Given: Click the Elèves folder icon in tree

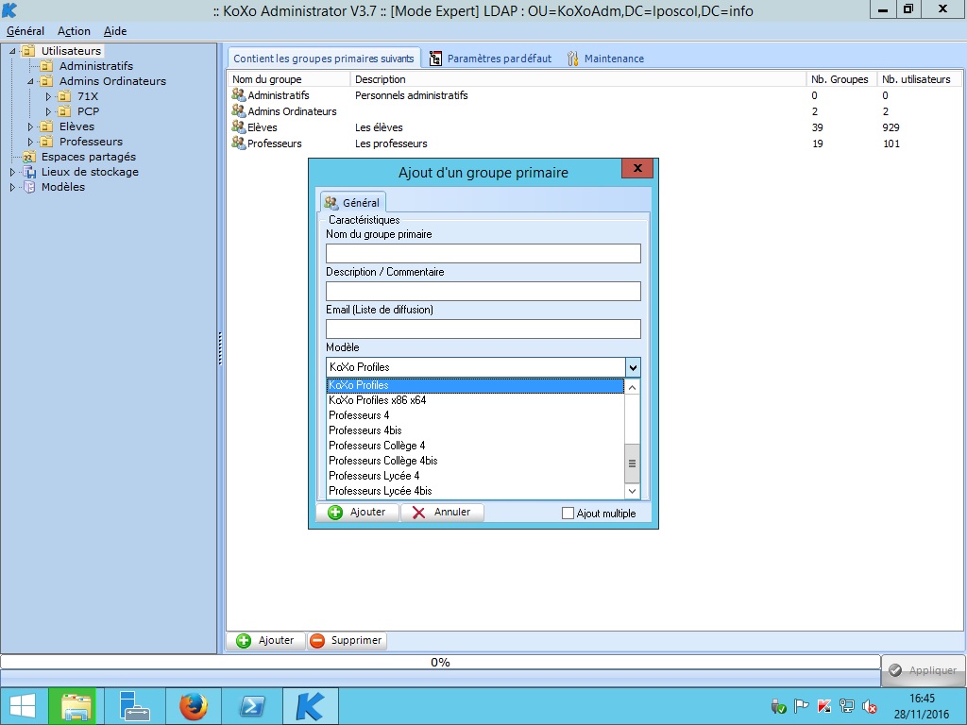Looking at the screenshot, I should [46, 126].
